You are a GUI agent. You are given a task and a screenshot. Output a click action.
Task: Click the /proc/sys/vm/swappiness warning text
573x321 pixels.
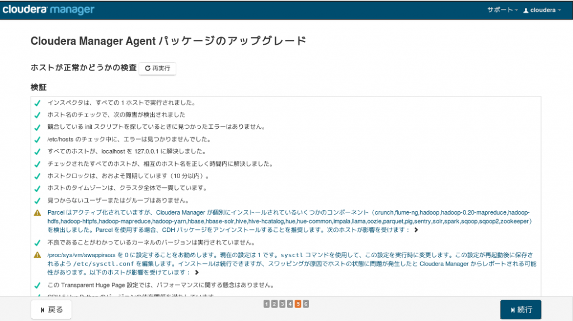[292, 263]
